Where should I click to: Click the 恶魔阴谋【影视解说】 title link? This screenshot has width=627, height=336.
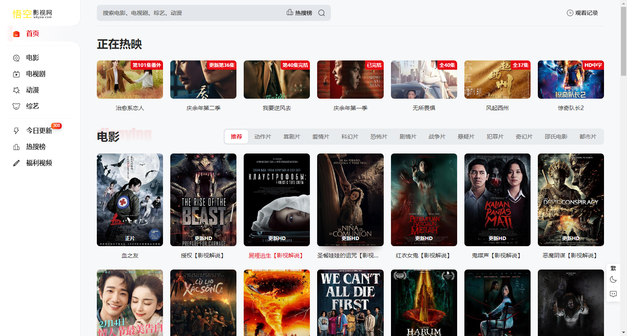click(571, 255)
